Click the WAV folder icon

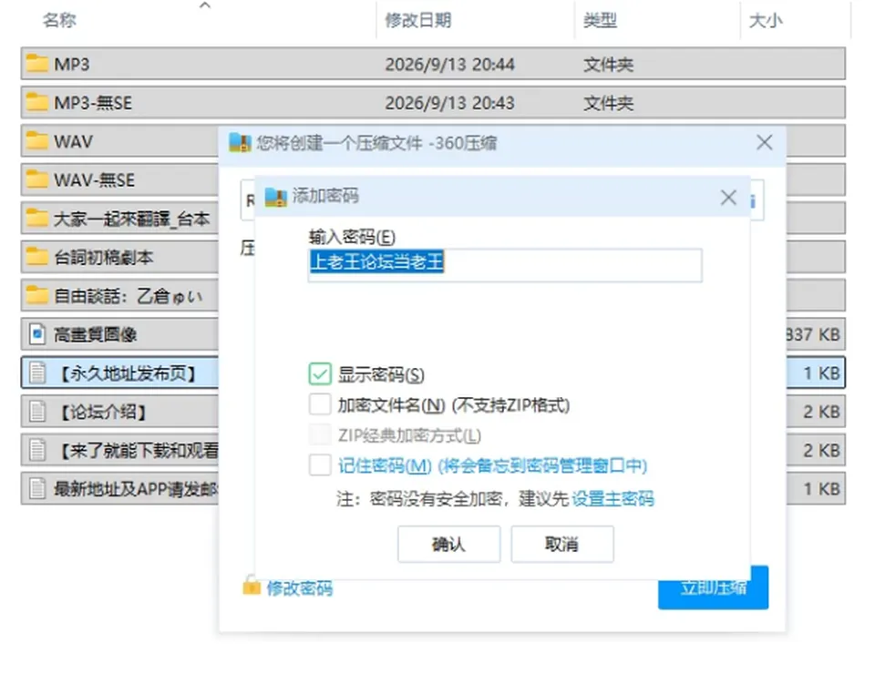click(36, 140)
